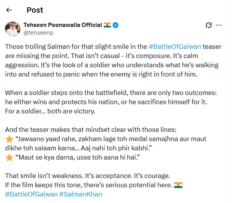Screen dimensions: 233x203
Task: Click the India flag after "serious potential here"
Action: point(178,185)
